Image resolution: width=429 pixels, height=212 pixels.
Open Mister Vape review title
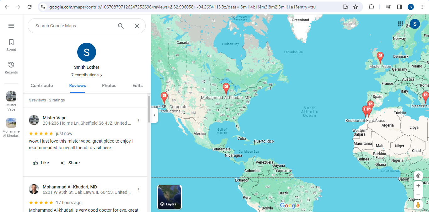[55, 118]
